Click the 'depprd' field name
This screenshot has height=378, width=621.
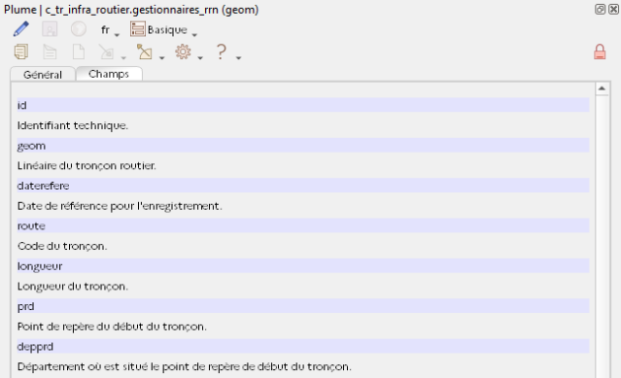[x=35, y=346]
